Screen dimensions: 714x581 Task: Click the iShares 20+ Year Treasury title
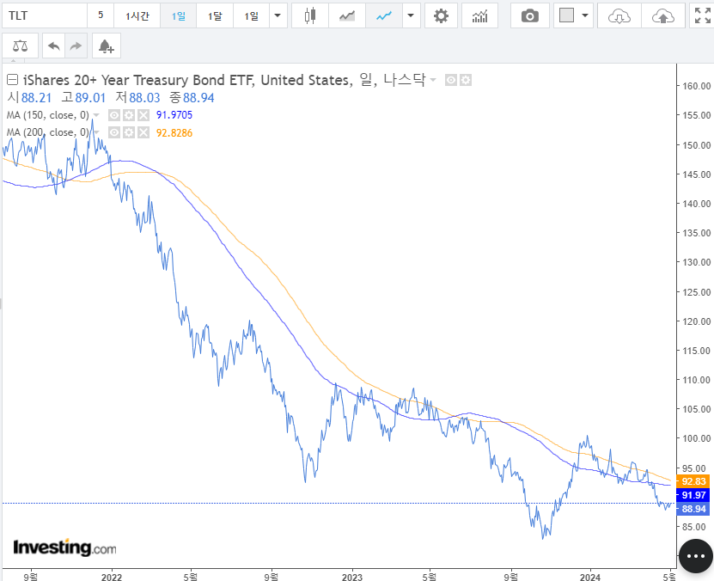click(225, 80)
